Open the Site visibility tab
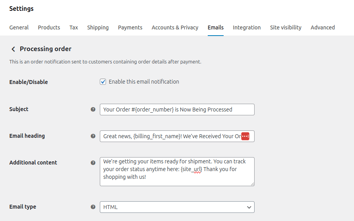This screenshot has height=221, width=354. tap(286, 27)
